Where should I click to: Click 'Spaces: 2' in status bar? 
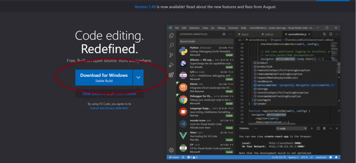pos(293,157)
